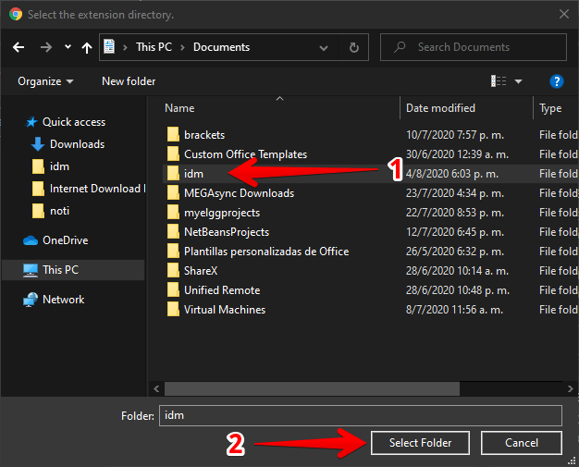Select Plantillas personalizadas de Office folder
Screen dimensions: 579x467
point(266,252)
